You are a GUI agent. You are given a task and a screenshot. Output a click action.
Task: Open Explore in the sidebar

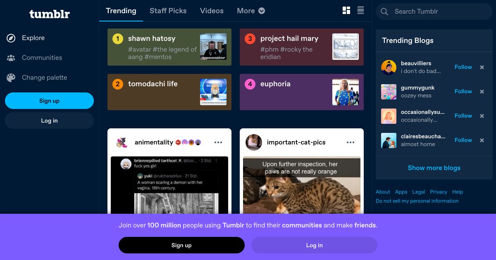point(33,38)
